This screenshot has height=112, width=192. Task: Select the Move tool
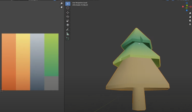tap(68, 12)
